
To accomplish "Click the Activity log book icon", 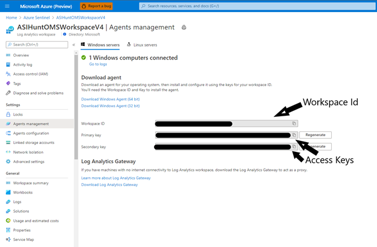I will (x=8, y=64).
